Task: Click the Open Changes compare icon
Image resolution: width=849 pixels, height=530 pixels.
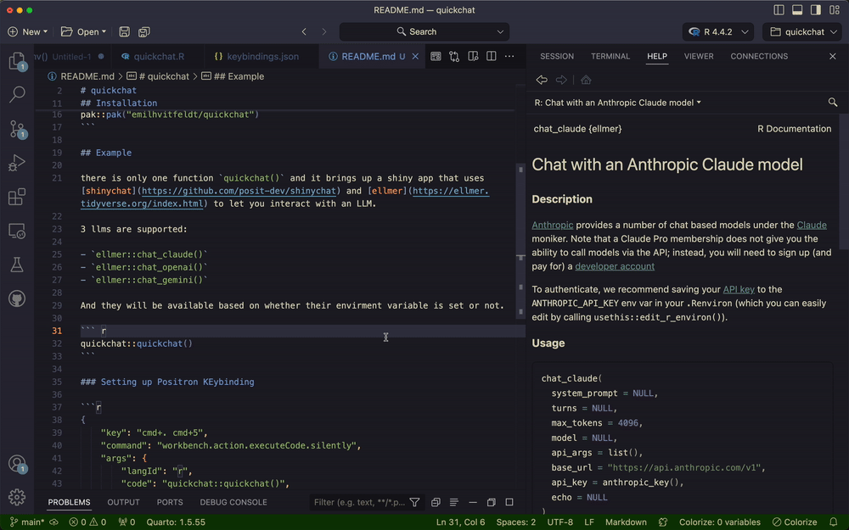Action: [x=454, y=56]
